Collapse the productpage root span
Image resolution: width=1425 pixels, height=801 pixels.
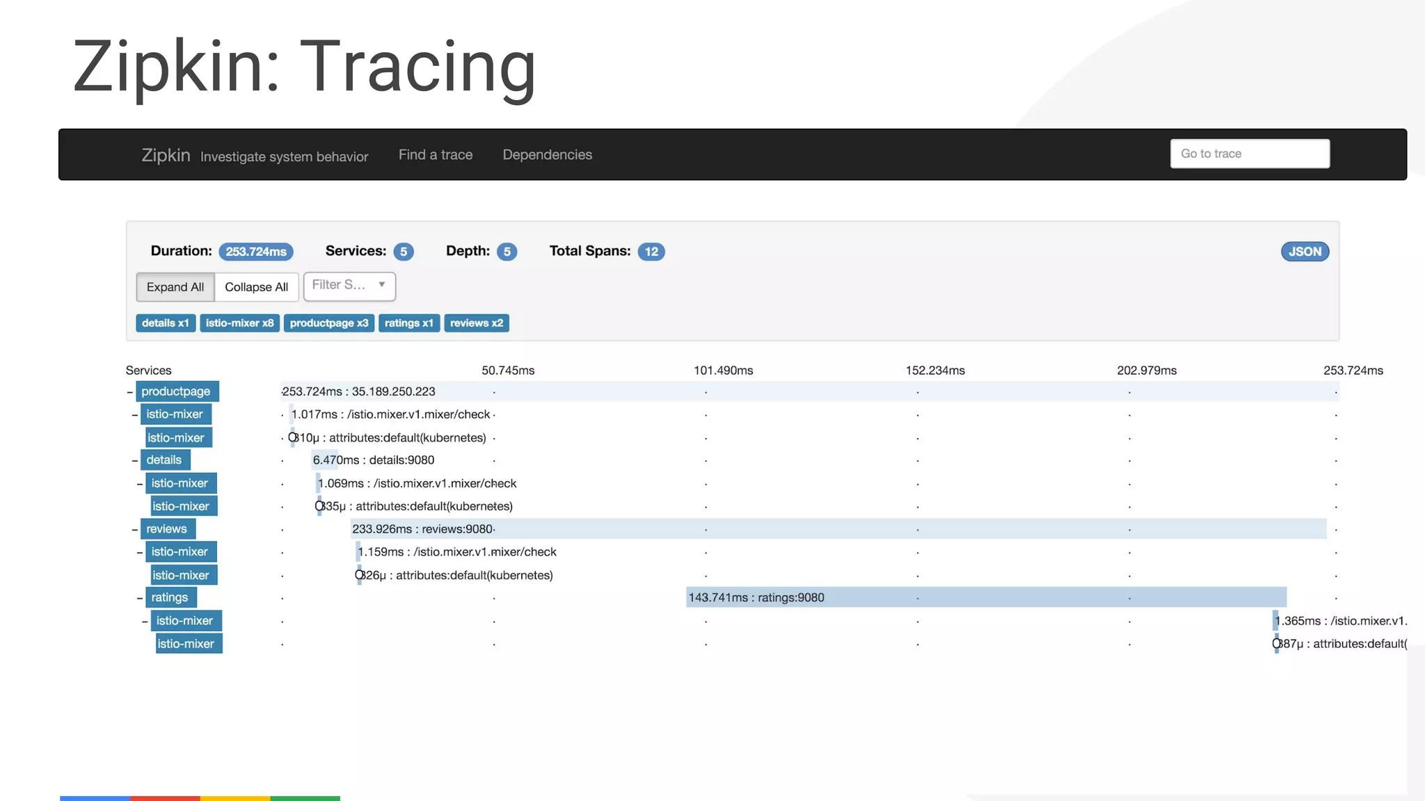click(x=129, y=392)
